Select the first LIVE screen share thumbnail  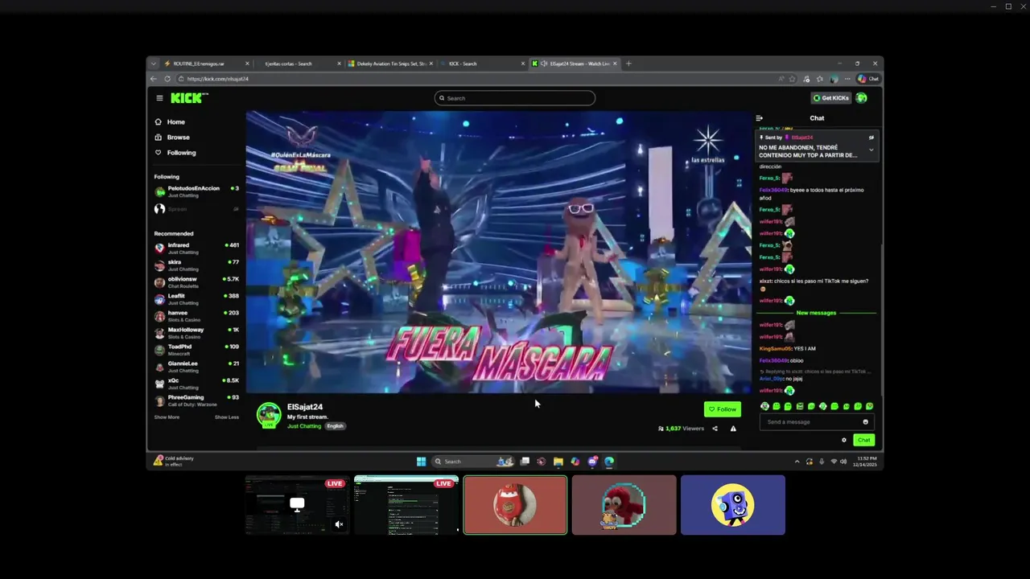point(297,505)
